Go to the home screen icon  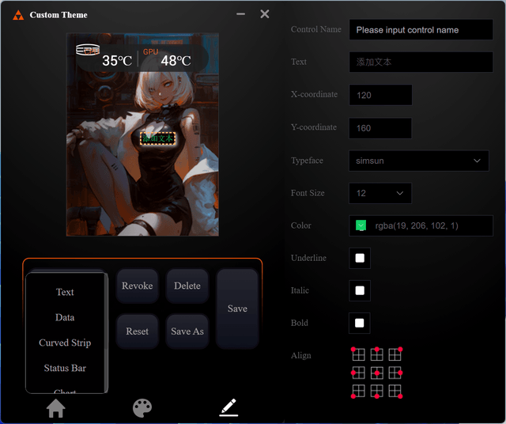click(x=56, y=408)
